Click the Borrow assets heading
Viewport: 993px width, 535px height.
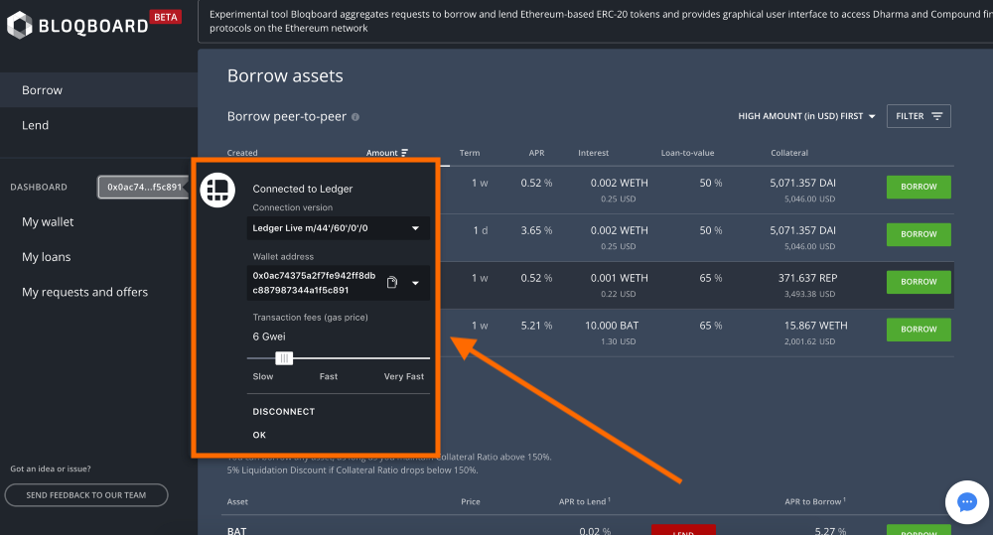[285, 76]
